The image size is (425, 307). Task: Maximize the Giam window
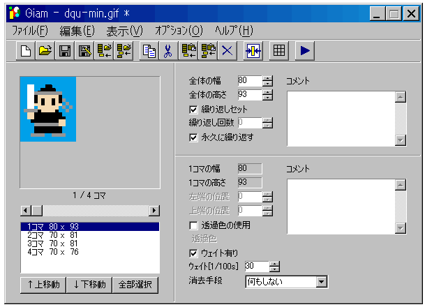pyautogui.click(x=394, y=13)
